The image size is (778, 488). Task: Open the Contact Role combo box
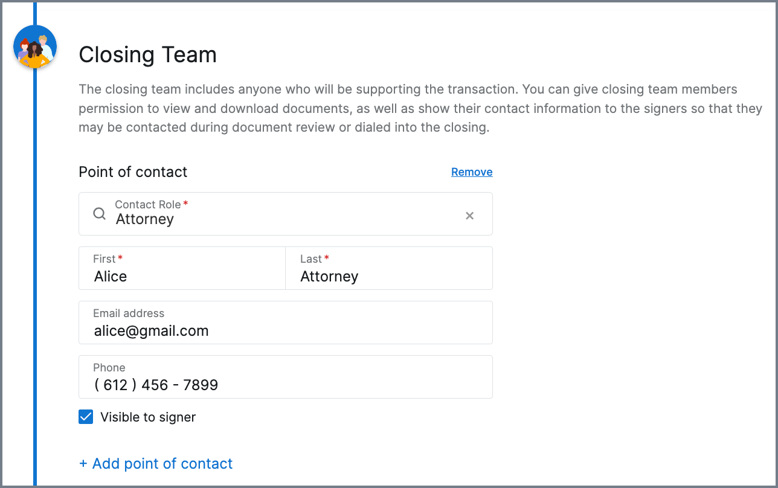(x=286, y=214)
